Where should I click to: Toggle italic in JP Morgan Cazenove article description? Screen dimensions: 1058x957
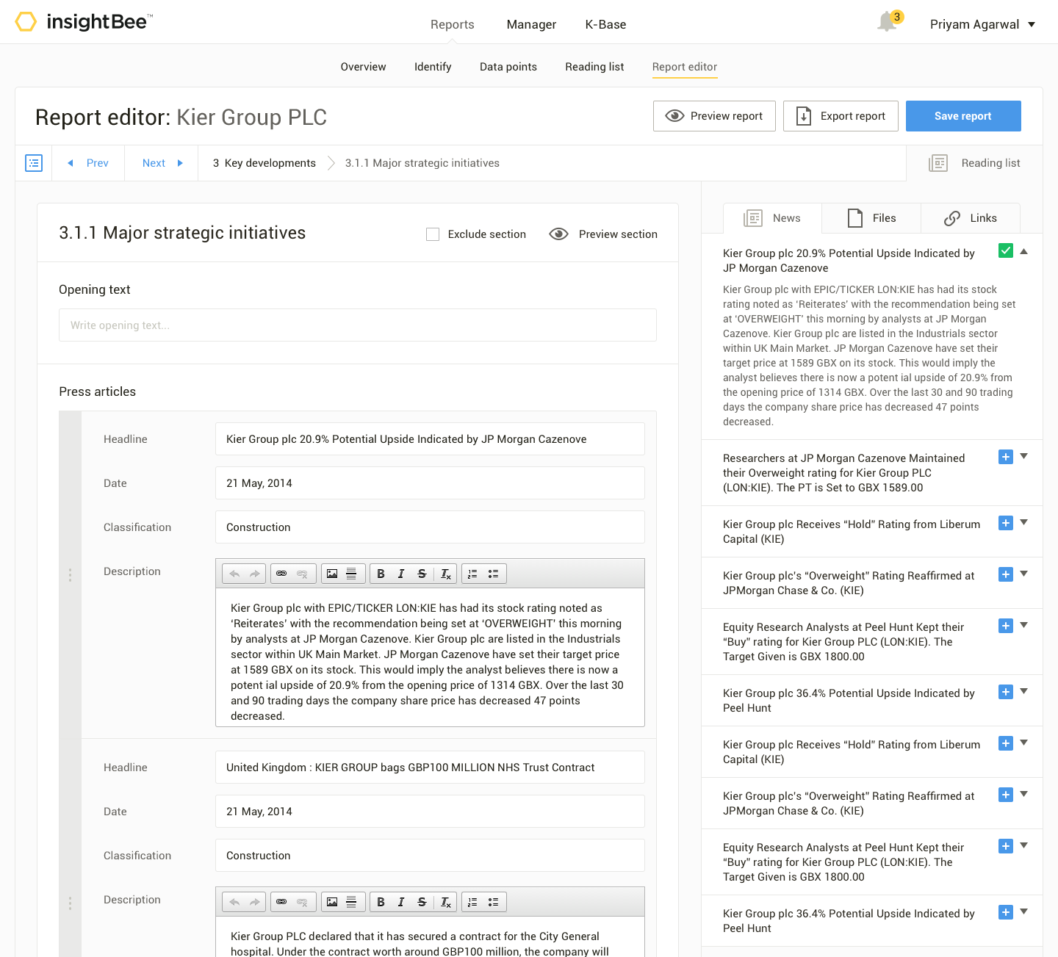coord(401,574)
